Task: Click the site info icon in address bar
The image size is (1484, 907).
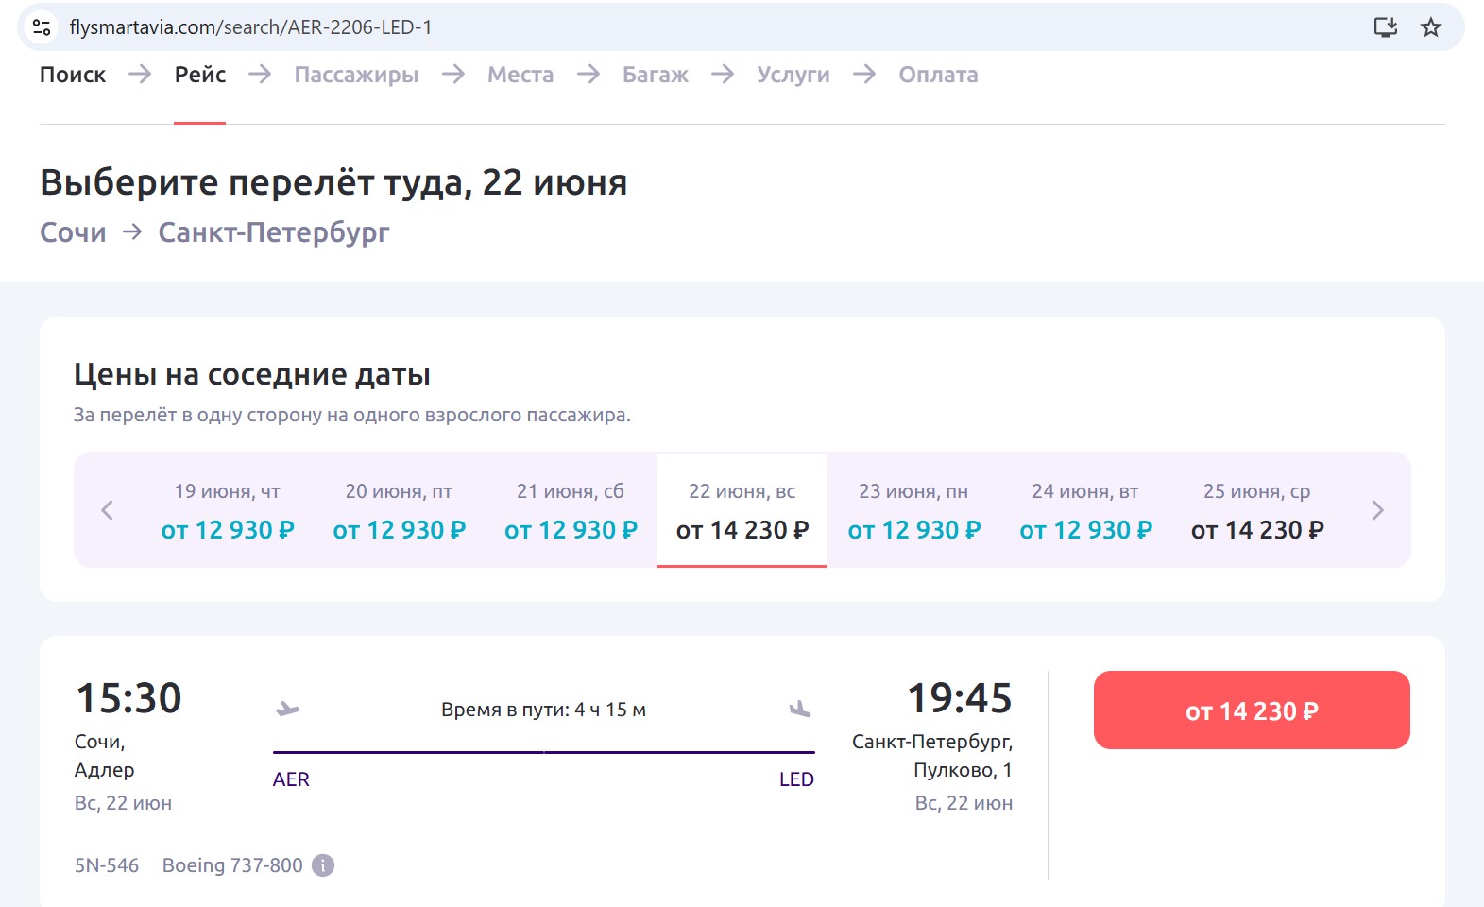Action: click(42, 27)
